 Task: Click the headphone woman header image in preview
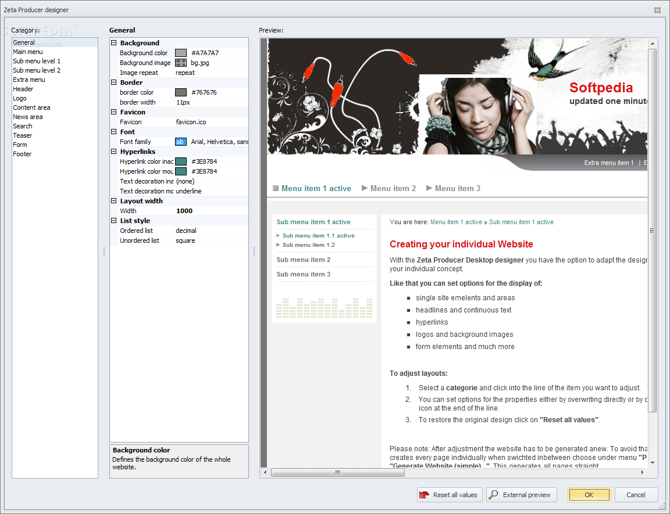[x=478, y=114]
